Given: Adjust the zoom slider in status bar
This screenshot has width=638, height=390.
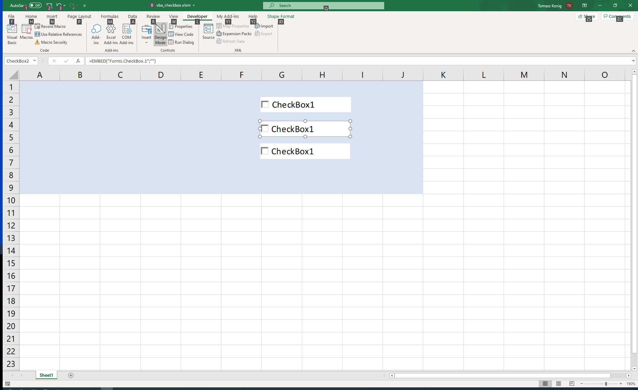Looking at the screenshot, I should point(606,384).
